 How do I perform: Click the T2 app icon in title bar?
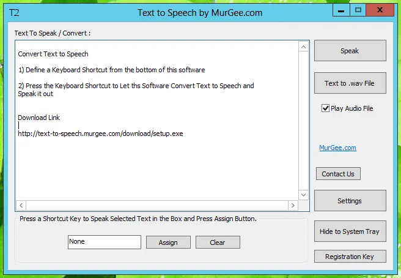point(14,12)
